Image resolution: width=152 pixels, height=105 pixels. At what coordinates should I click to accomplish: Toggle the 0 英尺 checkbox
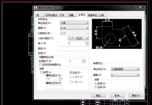coord(71,77)
